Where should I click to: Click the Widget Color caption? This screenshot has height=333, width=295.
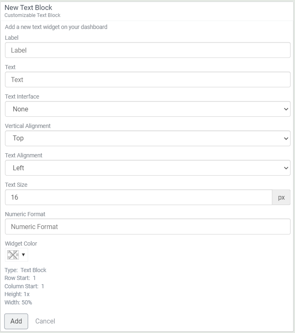(21, 244)
